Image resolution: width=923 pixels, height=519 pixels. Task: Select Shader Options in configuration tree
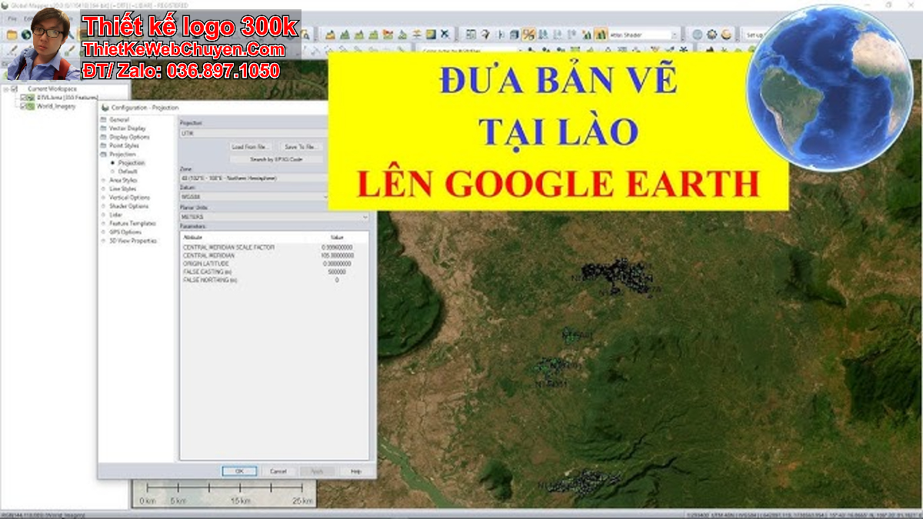128,206
